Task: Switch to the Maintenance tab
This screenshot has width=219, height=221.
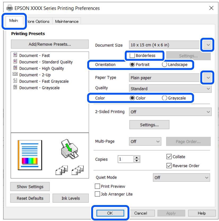Action: click(67, 21)
